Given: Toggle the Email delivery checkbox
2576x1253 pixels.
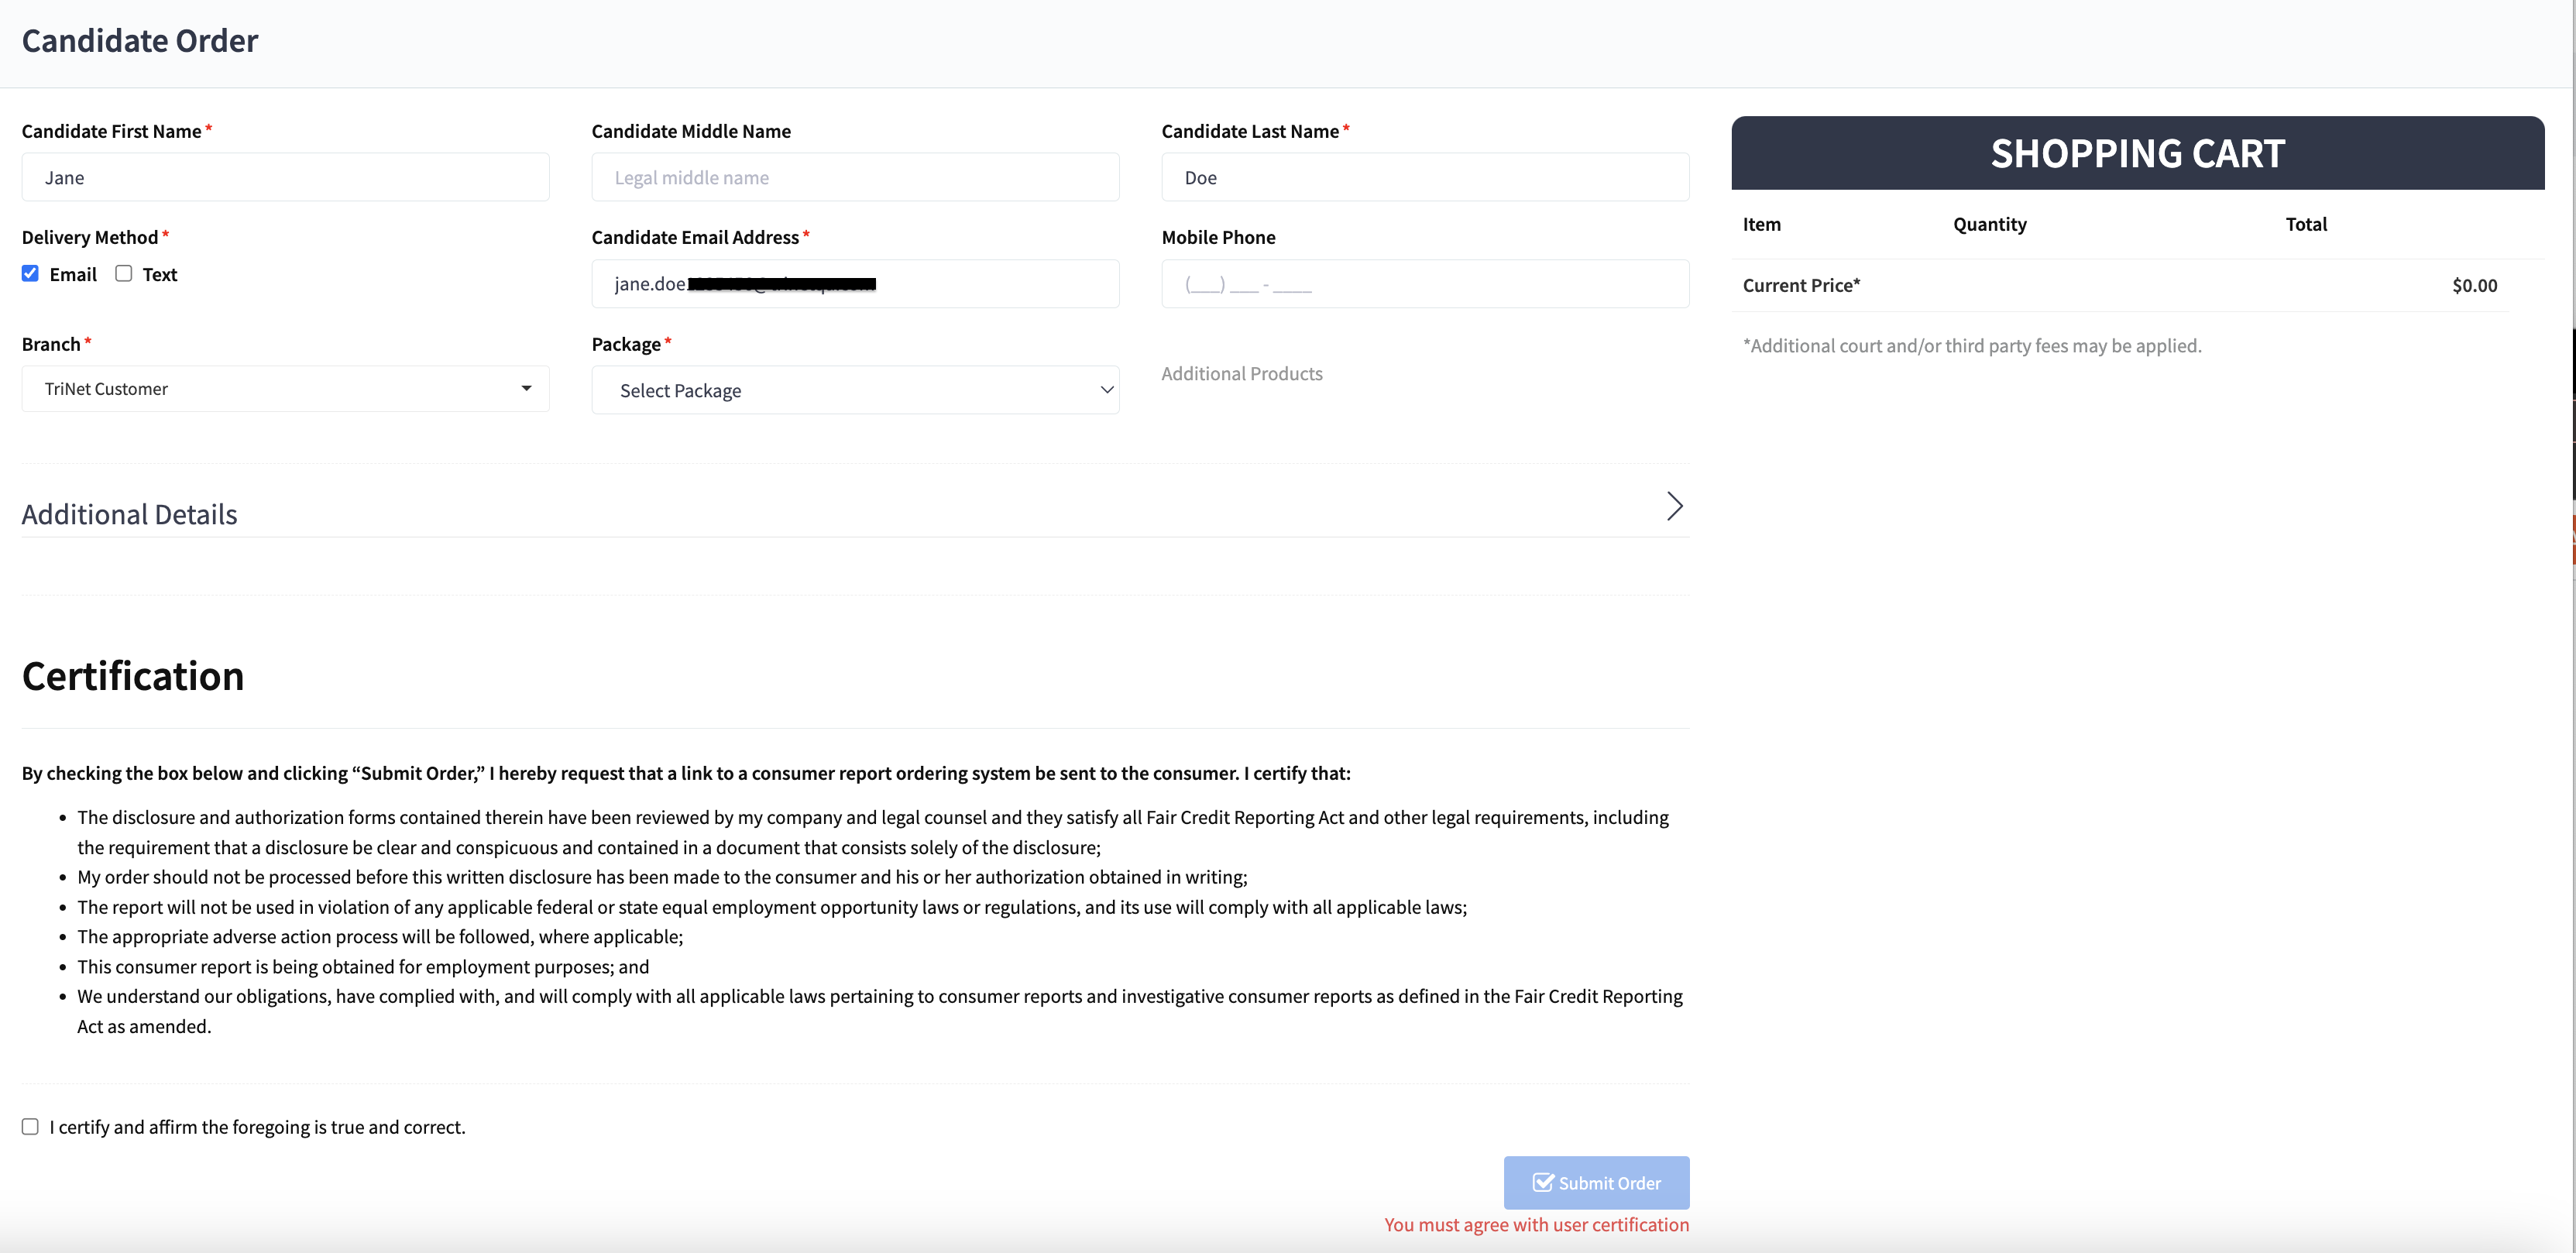Looking at the screenshot, I should tap(31, 274).
